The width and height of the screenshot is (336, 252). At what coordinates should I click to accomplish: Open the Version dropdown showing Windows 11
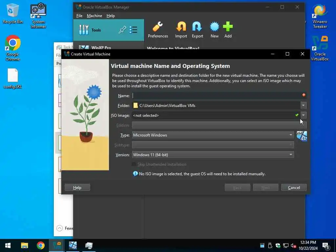point(213,155)
